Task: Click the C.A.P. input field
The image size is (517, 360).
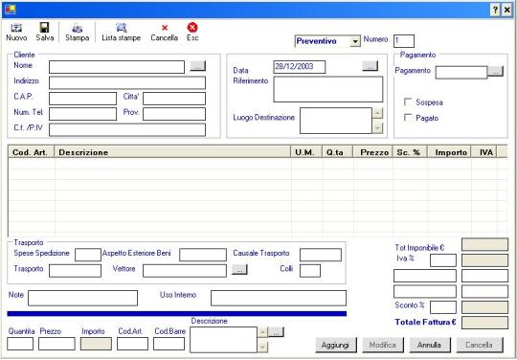Action: 82,99
